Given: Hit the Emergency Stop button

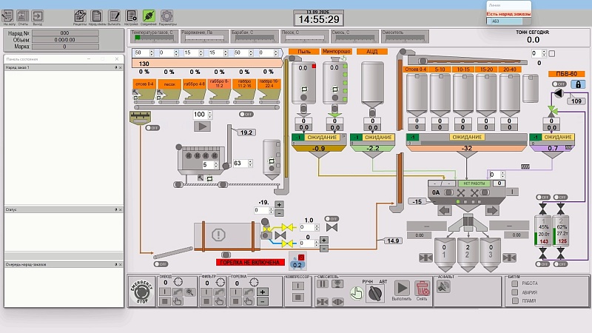Looking at the screenshot, I should pos(141,292).
